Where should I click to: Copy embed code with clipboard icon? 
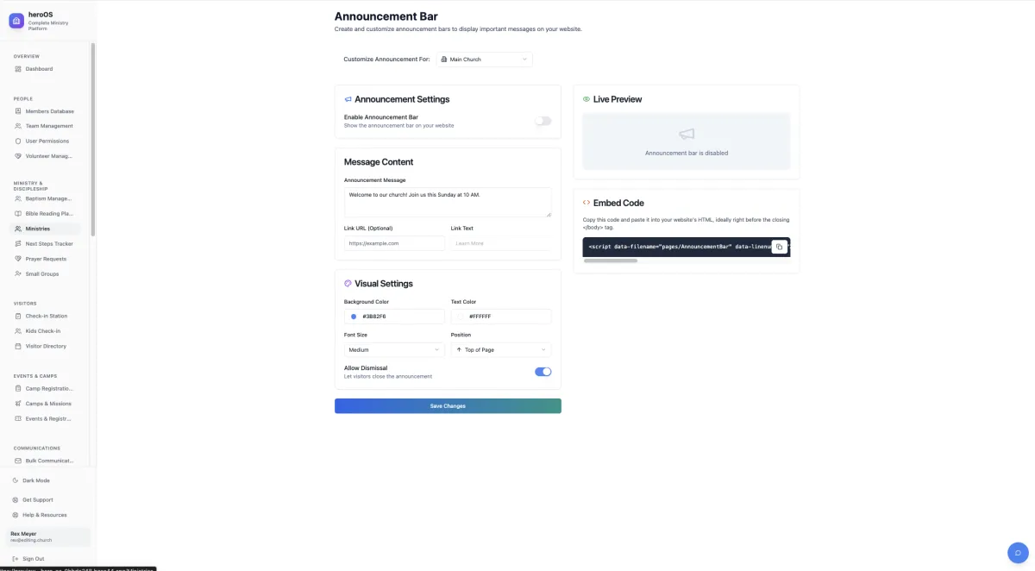coord(779,247)
